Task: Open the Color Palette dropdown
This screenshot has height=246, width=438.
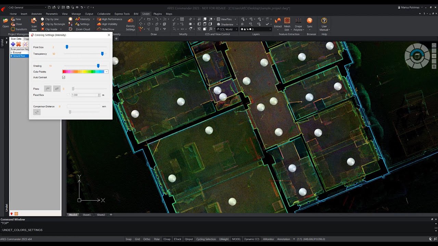Action: click(x=106, y=72)
